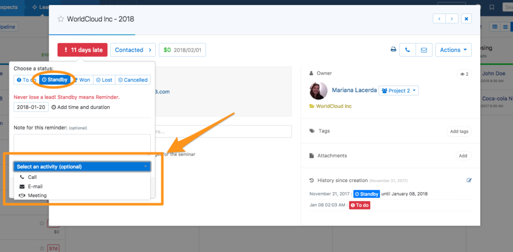The width and height of the screenshot is (513, 252).
Task: Star the lead card beside the 57d badge
Action: (42, 248)
